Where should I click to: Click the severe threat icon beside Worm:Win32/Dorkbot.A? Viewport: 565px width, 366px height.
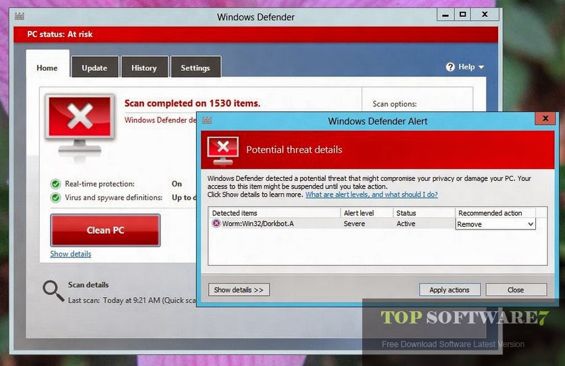point(216,224)
